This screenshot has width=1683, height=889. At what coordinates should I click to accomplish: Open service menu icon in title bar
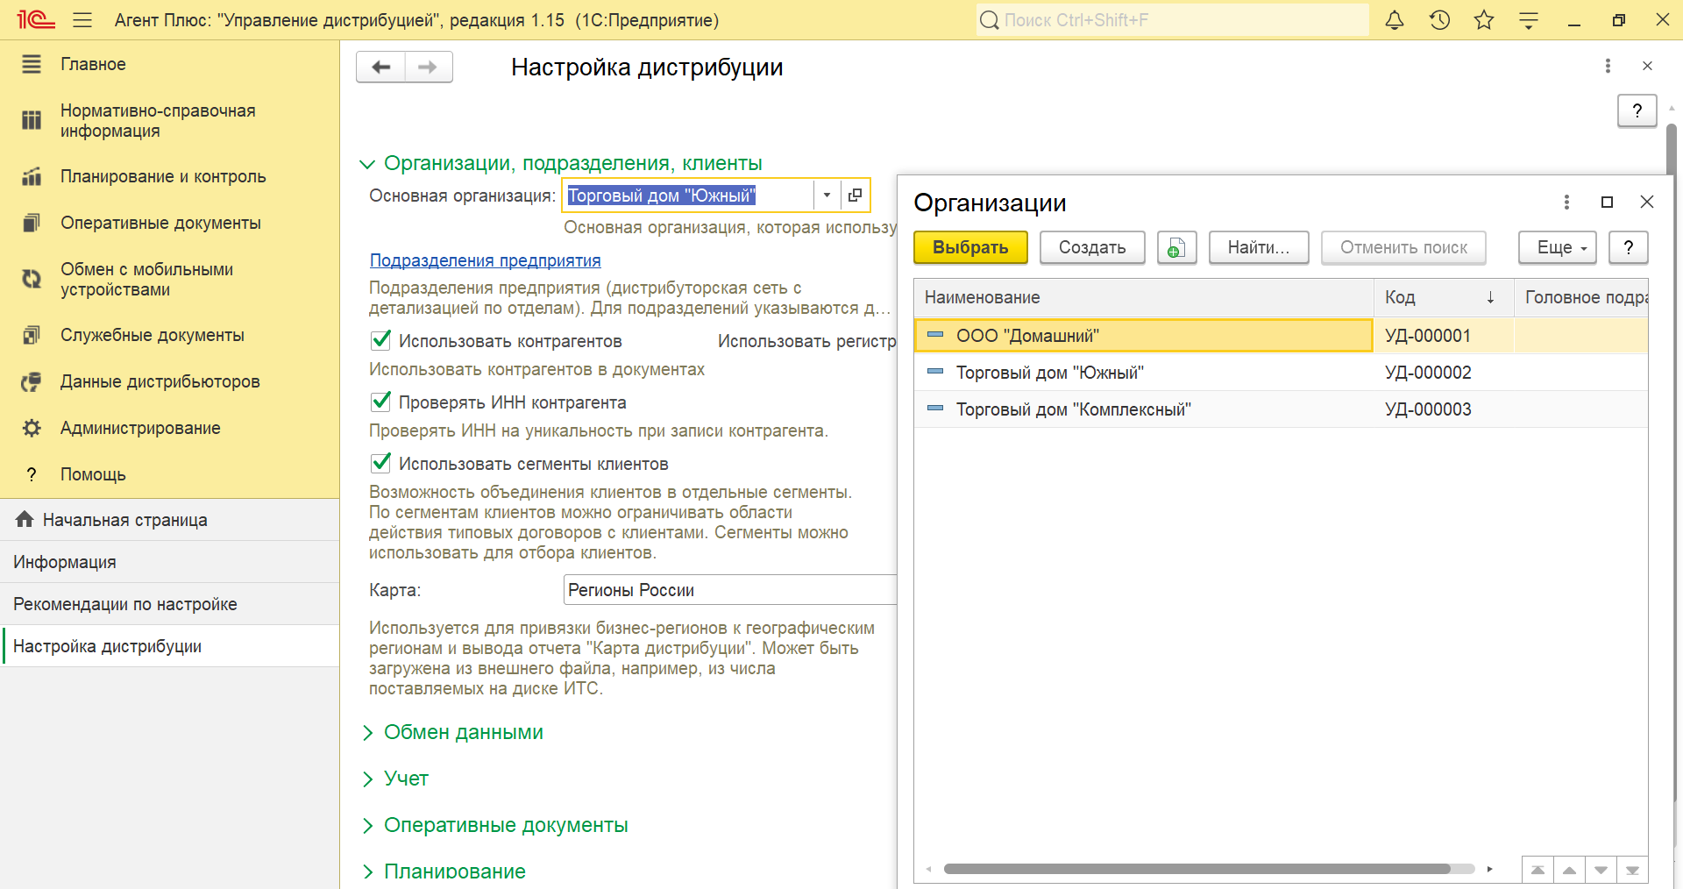pos(1529,20)
